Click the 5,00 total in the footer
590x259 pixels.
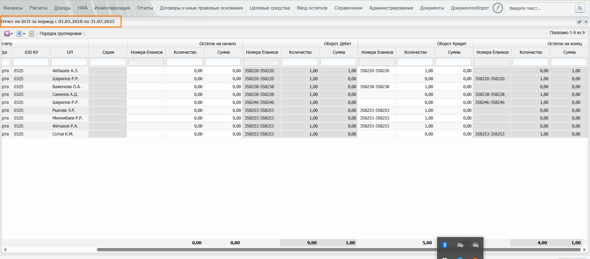pyautogui.click(x=427, y=243)
